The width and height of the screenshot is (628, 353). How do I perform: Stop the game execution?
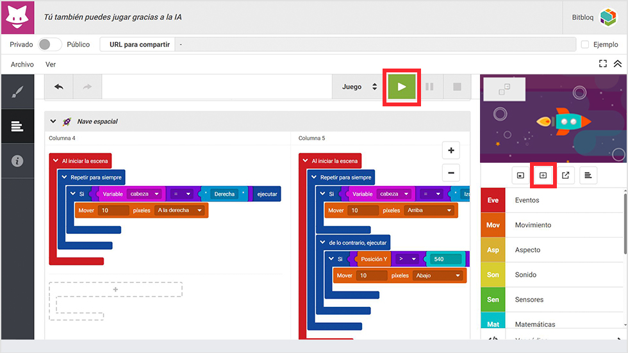click(x=457, y=87)
